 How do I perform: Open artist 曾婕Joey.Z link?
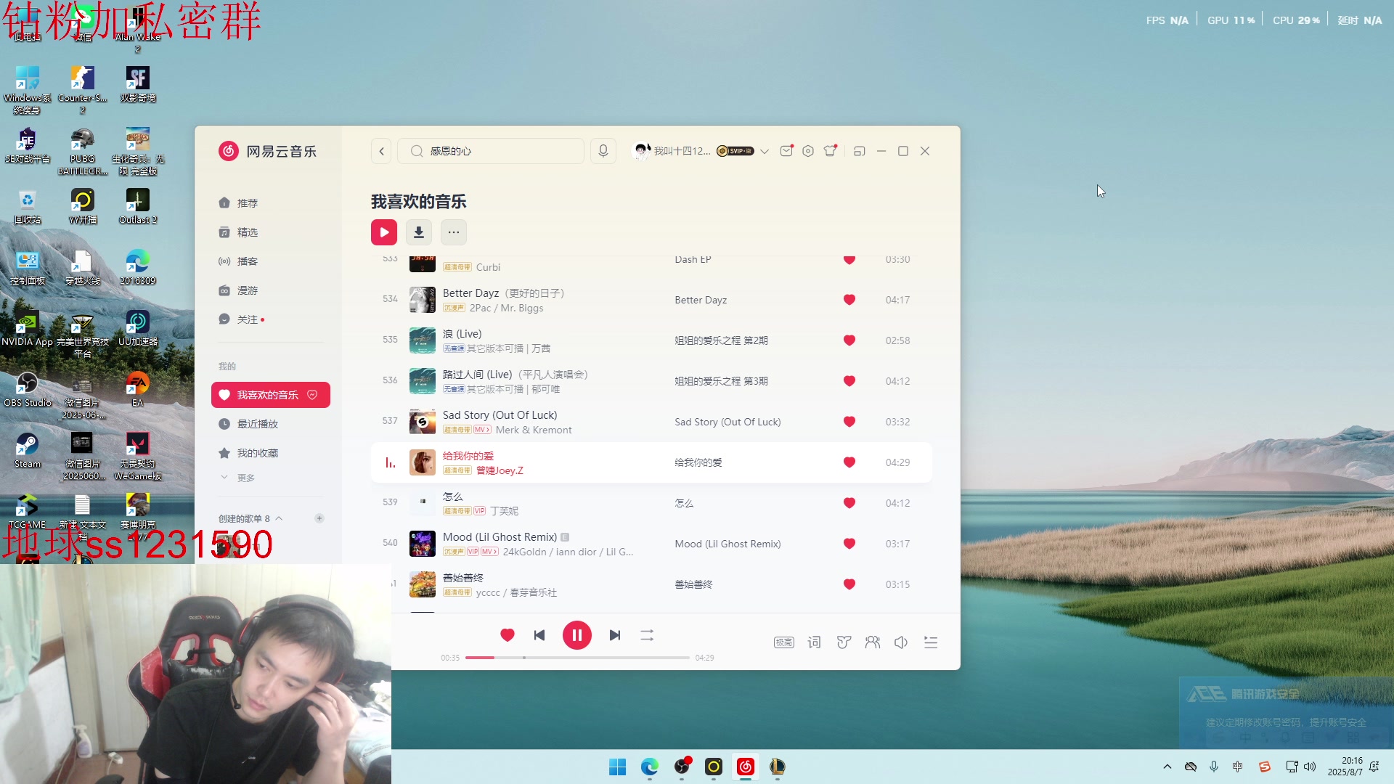click(x=500, y=470)
